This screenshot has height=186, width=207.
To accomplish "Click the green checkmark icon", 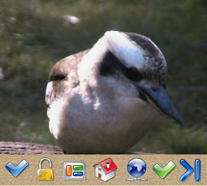I will click(164, 169).
